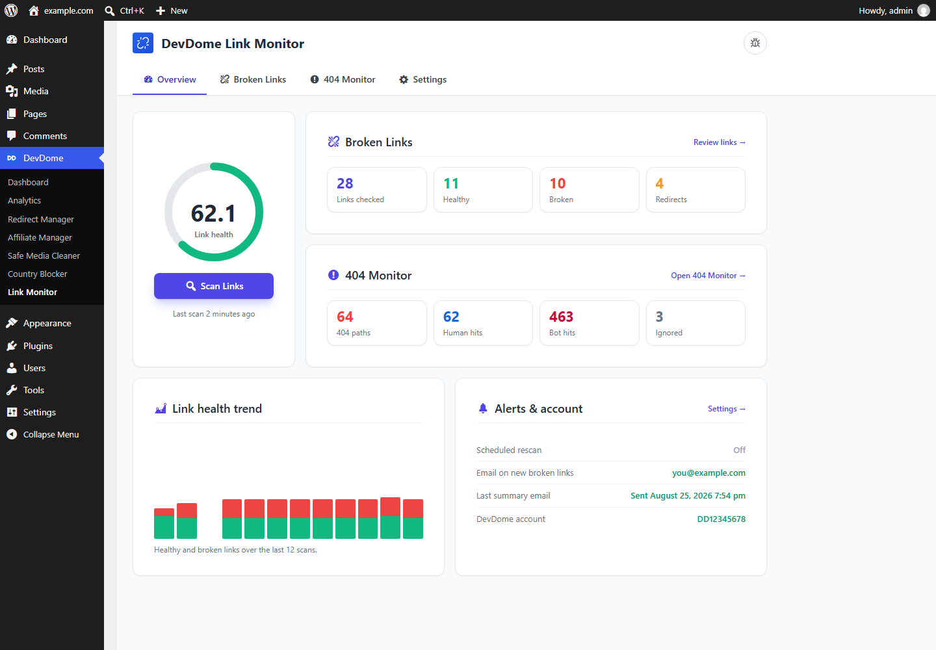The image size is (936, 650).
Task: Switch to the Overview tab
Action: [x=170, y=79]
